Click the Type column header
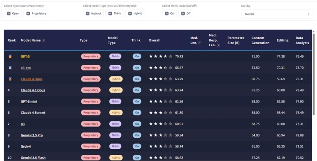 [84, 40]
